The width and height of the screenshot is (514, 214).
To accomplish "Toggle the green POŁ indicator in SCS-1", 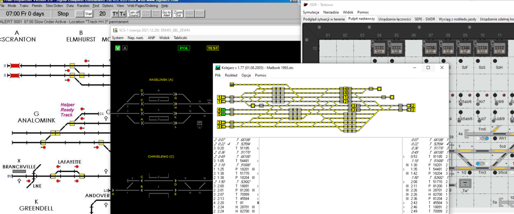I will coord(183,48).
